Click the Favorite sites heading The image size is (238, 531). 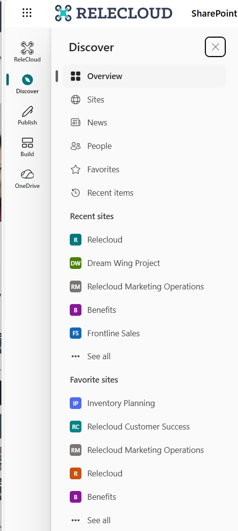(94, 380)
